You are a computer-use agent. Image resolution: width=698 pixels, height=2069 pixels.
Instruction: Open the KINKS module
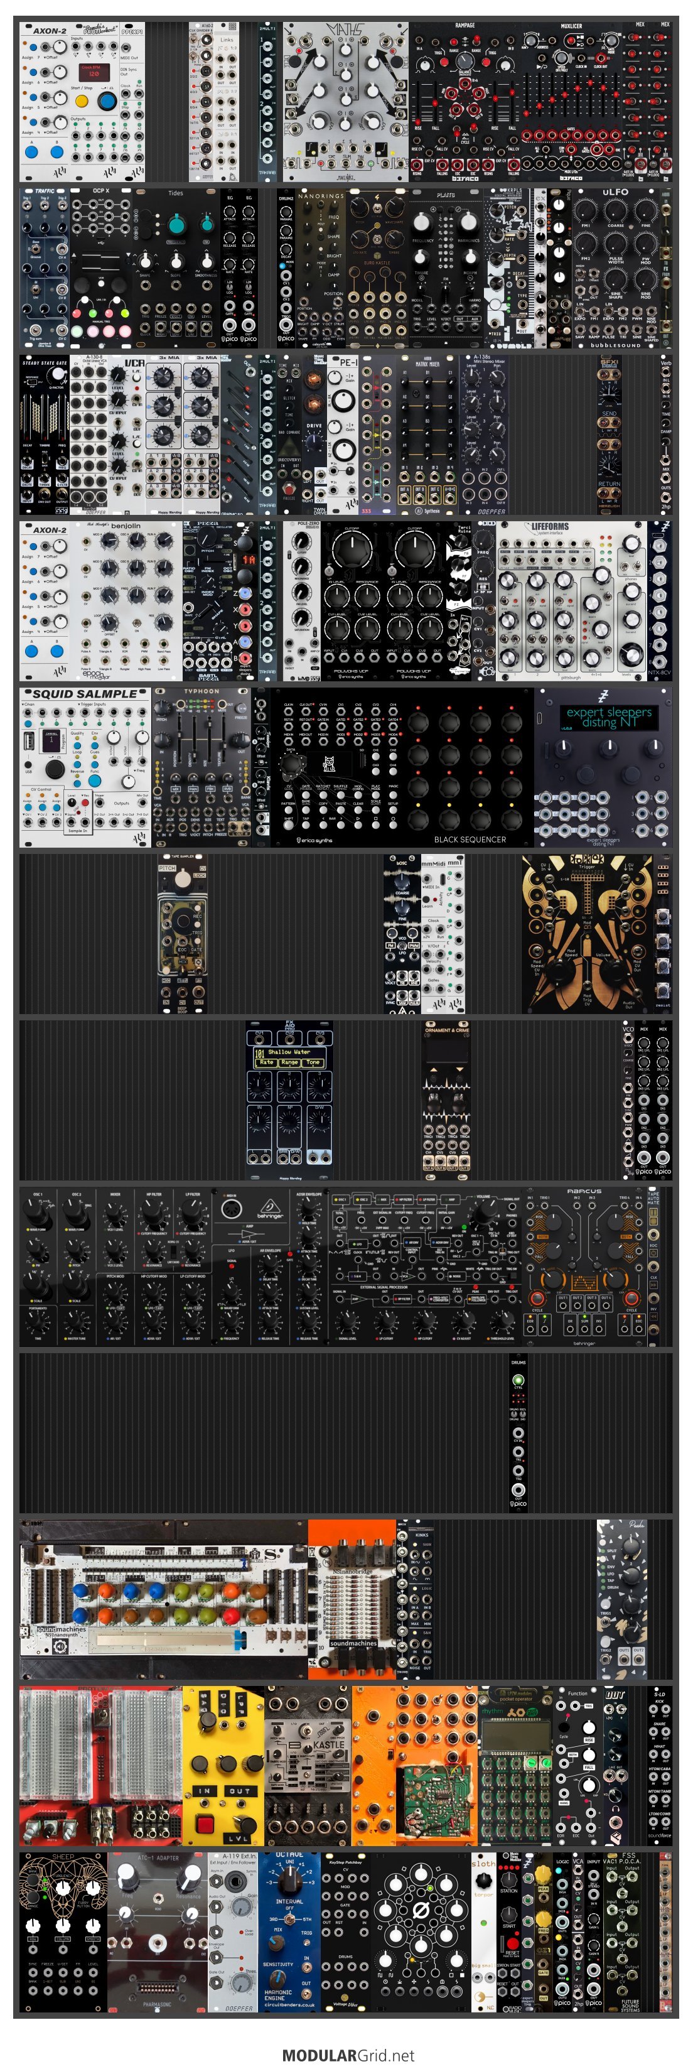click(x=421, y=1599)
